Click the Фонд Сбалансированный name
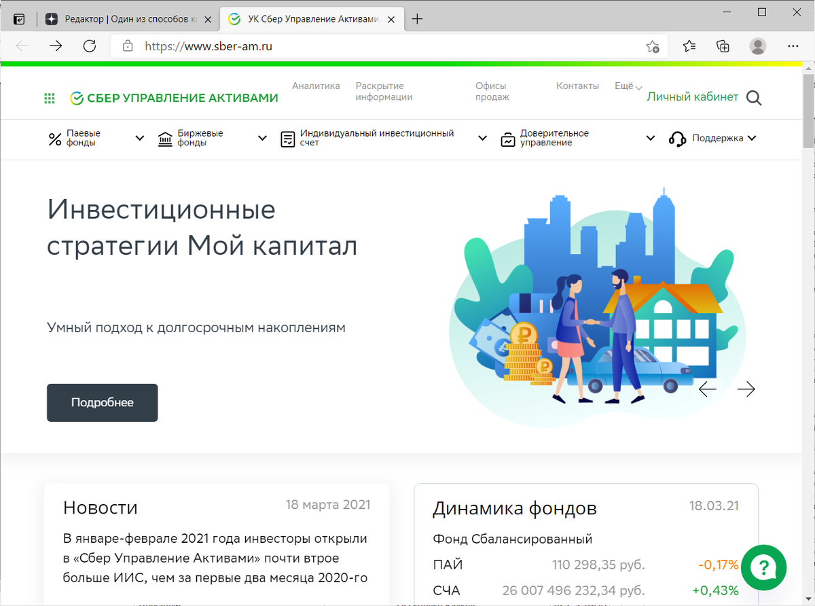 [513, 539]
